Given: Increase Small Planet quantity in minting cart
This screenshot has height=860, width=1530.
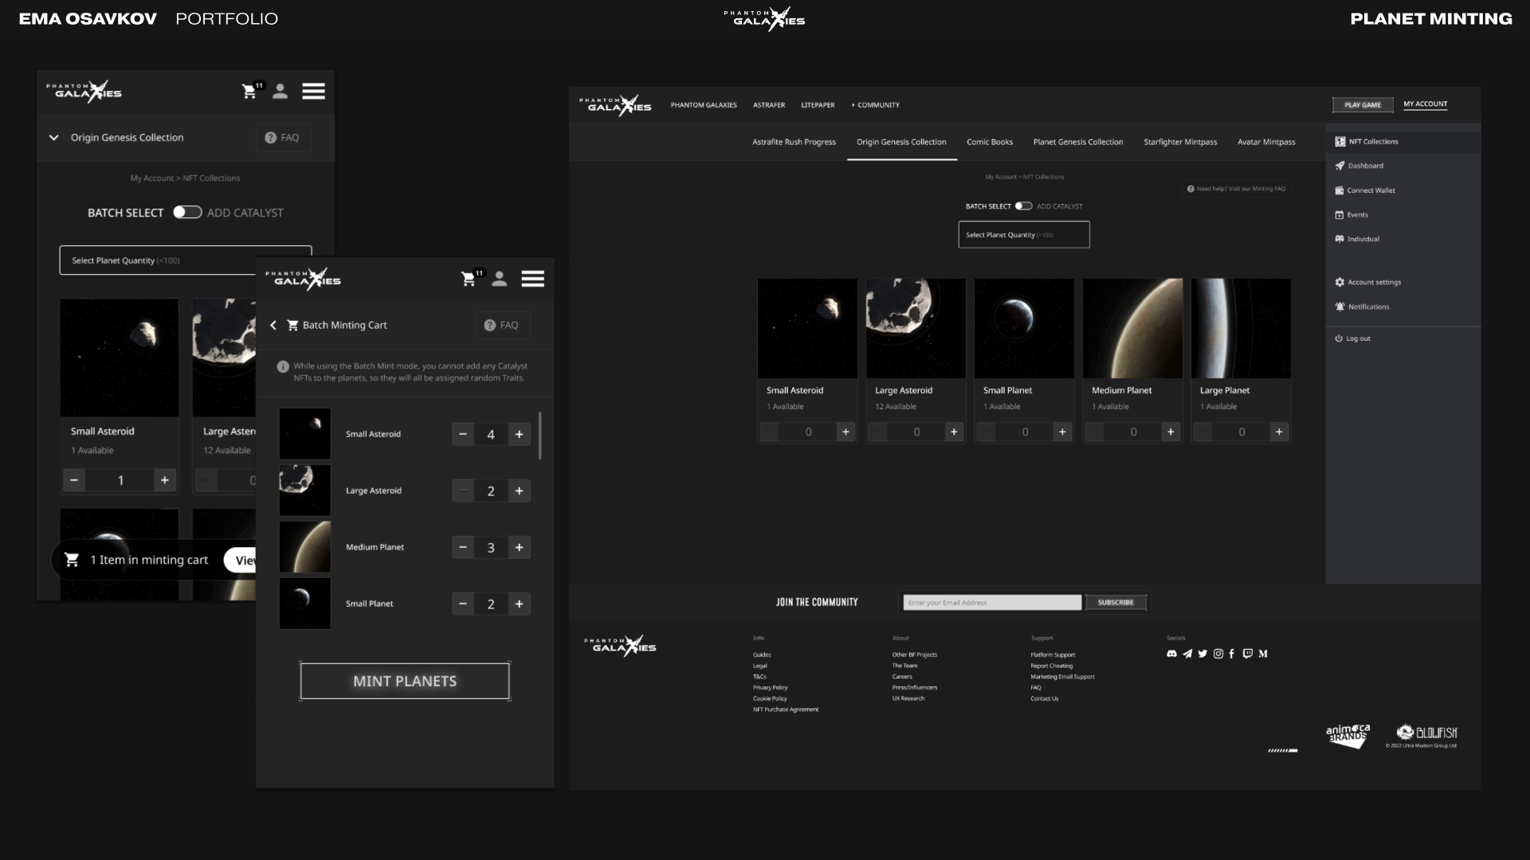Looking at the screenshot, I should point(519,604).
